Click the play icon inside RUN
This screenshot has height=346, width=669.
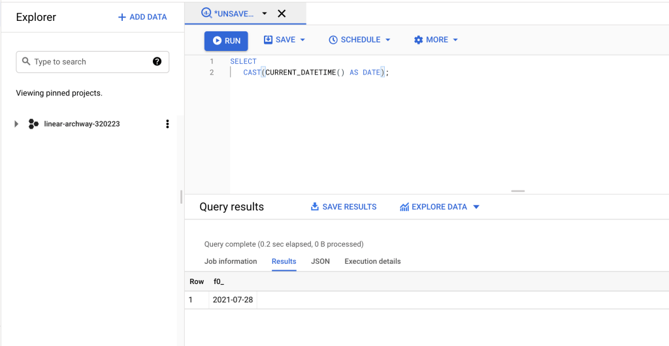[x=217, y=41]
